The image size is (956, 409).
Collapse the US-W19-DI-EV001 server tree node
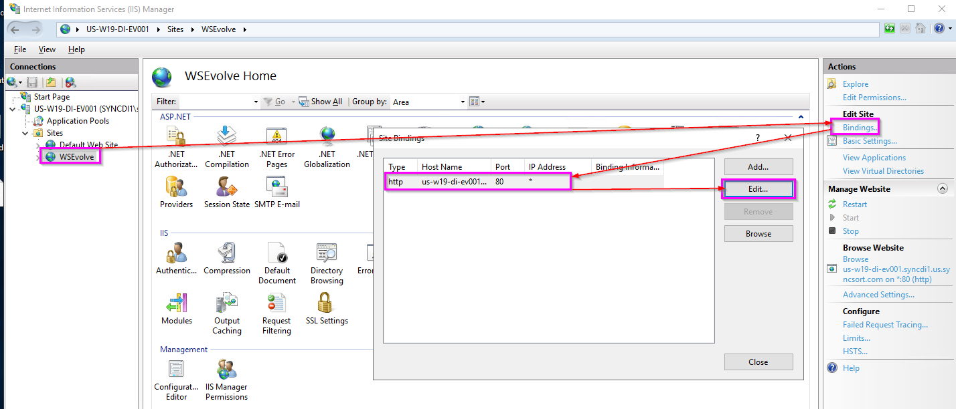pyautogui.click(x=13, y=109)
